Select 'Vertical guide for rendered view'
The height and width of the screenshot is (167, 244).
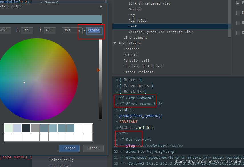click(x=161, y=32)
